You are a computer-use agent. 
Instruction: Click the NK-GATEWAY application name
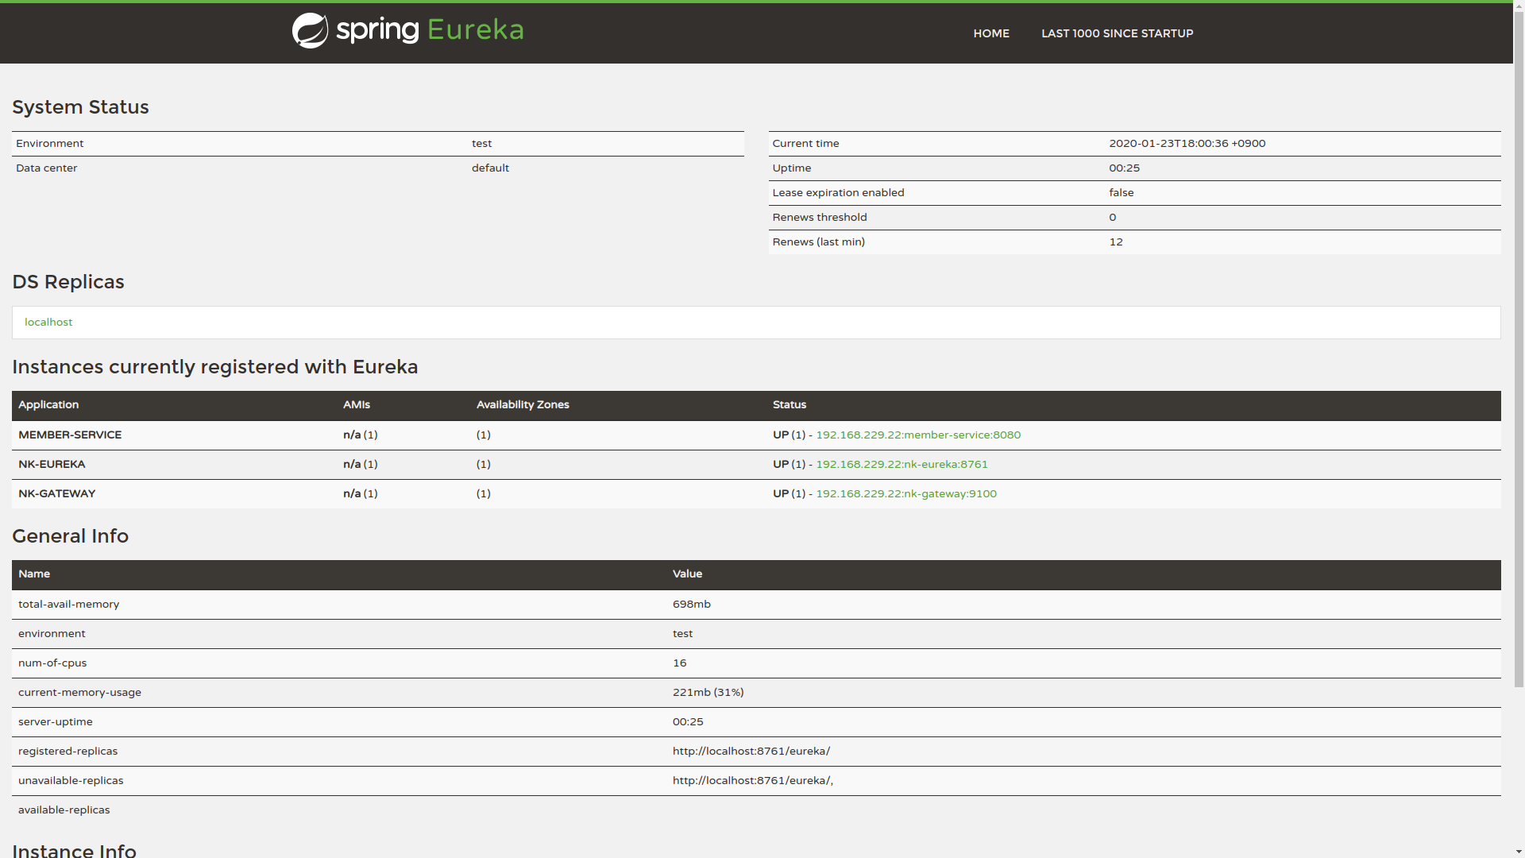pos(56,493)
